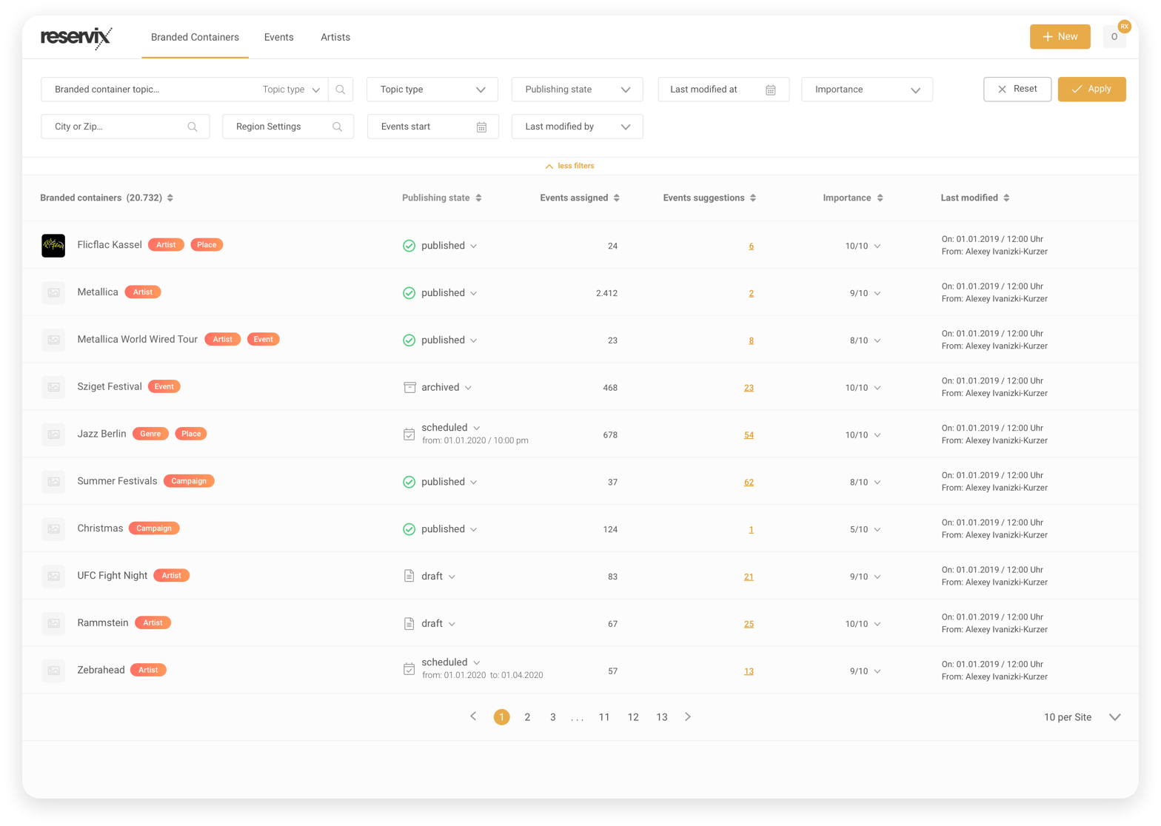Sort by Last modified column

pyautogui.click(x=1006, y=198)
